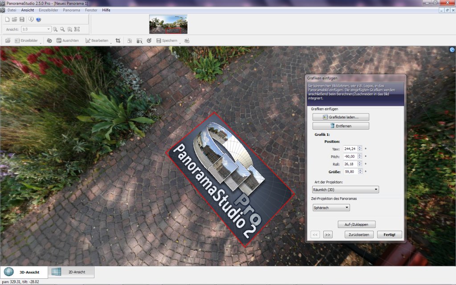Screen dimensions: 456x285
Task: Expand the Speichern toolbar dropdown arrow
Action: 180,43
